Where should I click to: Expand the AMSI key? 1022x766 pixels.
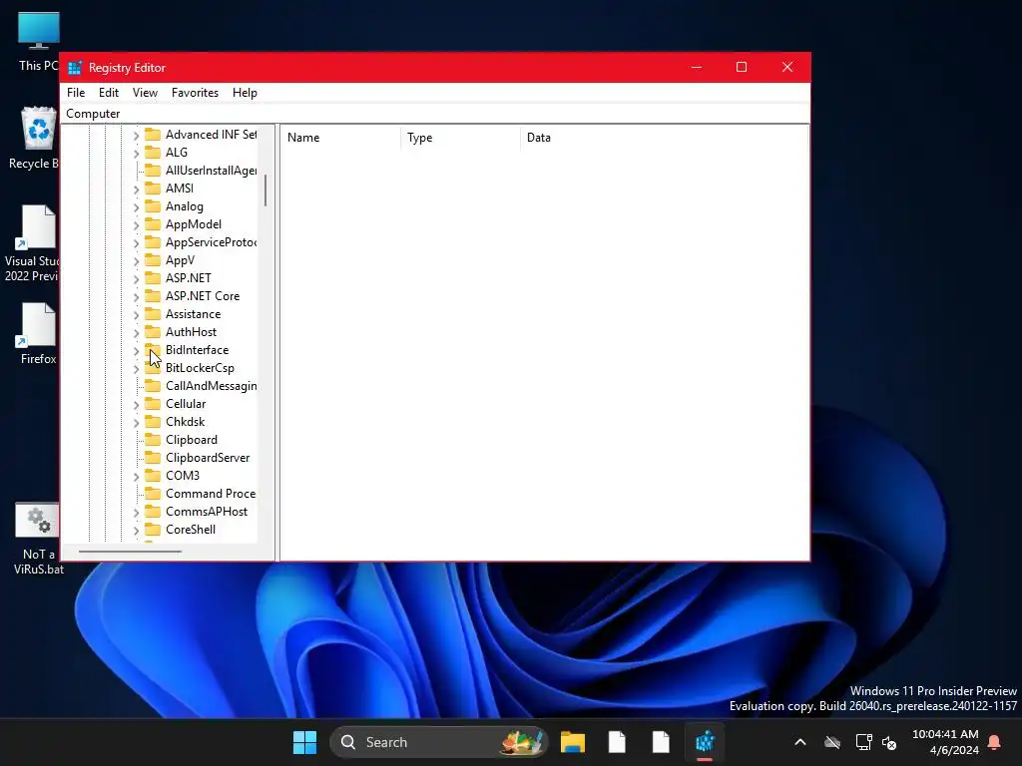click(x=136, y=189)
